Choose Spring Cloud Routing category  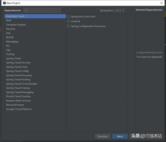(x=35, y=80)
